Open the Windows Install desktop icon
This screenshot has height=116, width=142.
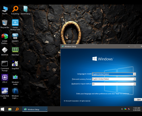15,80
